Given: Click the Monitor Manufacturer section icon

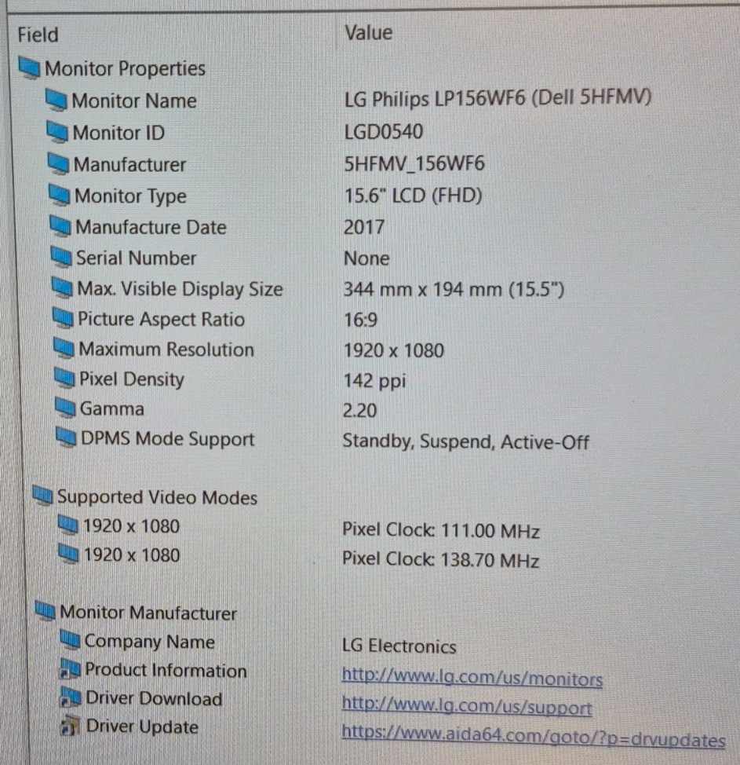Looking at the screenshot, I should pyautogui.click(x=45, y=611).
